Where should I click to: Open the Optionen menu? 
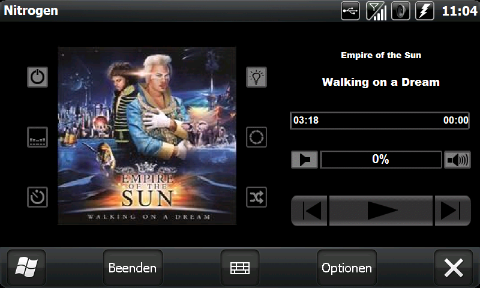point(347,268)
